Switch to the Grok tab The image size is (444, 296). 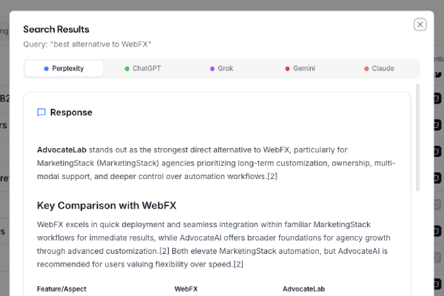coord(222,69)
